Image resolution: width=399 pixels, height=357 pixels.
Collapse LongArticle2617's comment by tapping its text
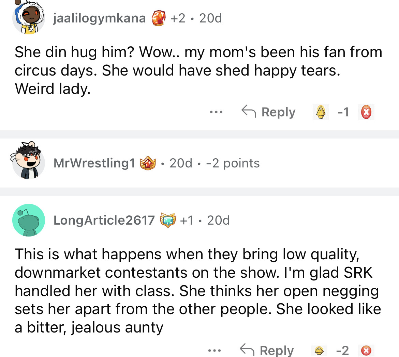point(198,291)
